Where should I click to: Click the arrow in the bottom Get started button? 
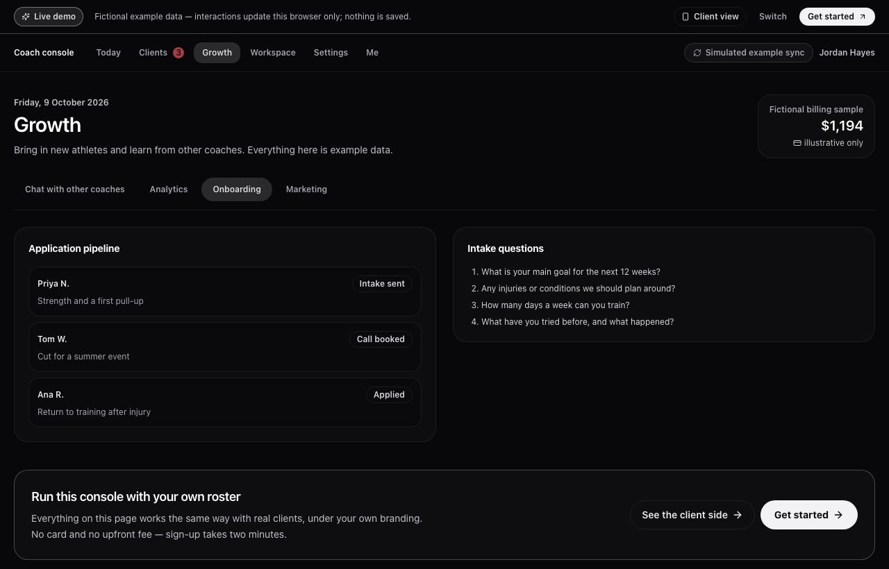coord(838,515)
